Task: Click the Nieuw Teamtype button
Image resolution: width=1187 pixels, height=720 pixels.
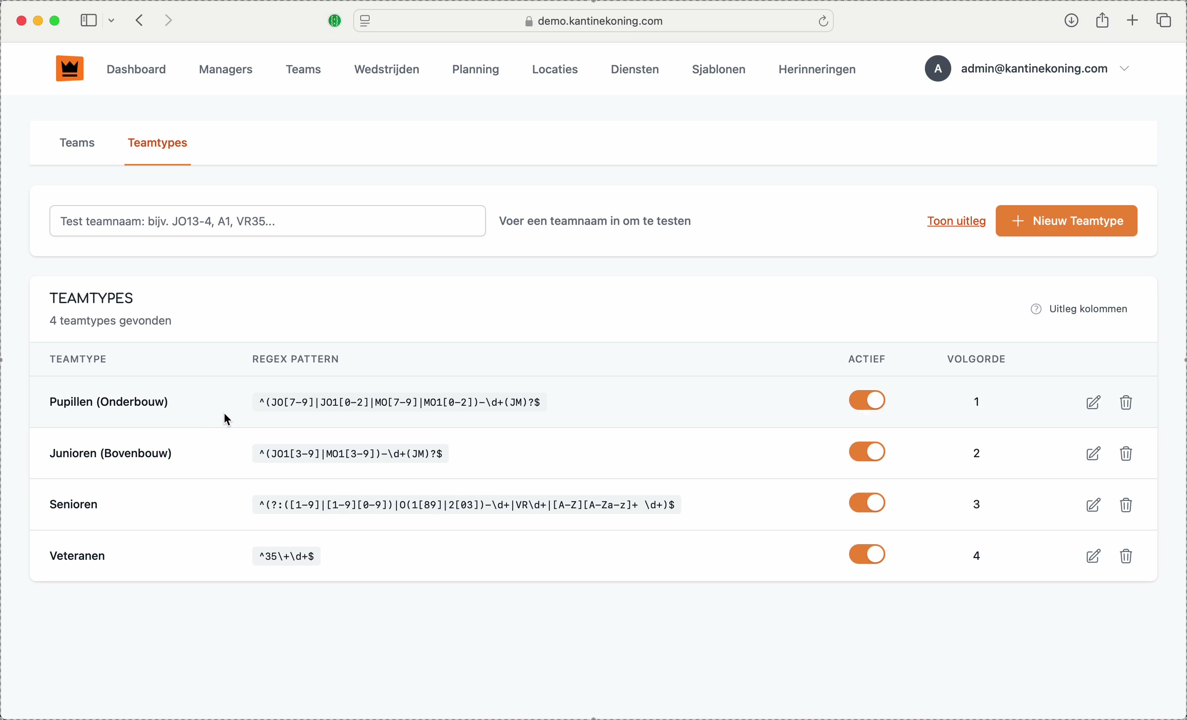Action: (x=1066, y=221)
